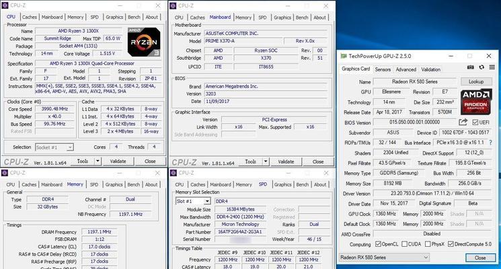Toggle the OpenCL checkbox

point(378,244)
